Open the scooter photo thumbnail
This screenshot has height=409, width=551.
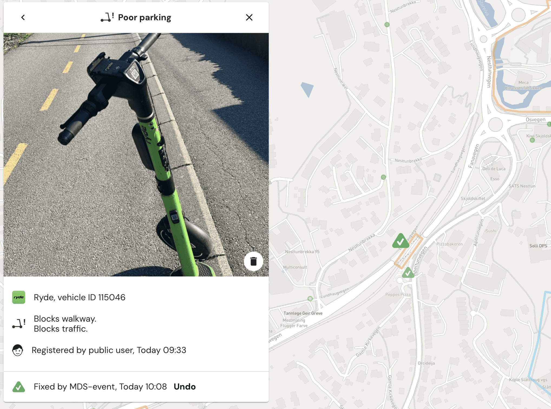(136, 154)
